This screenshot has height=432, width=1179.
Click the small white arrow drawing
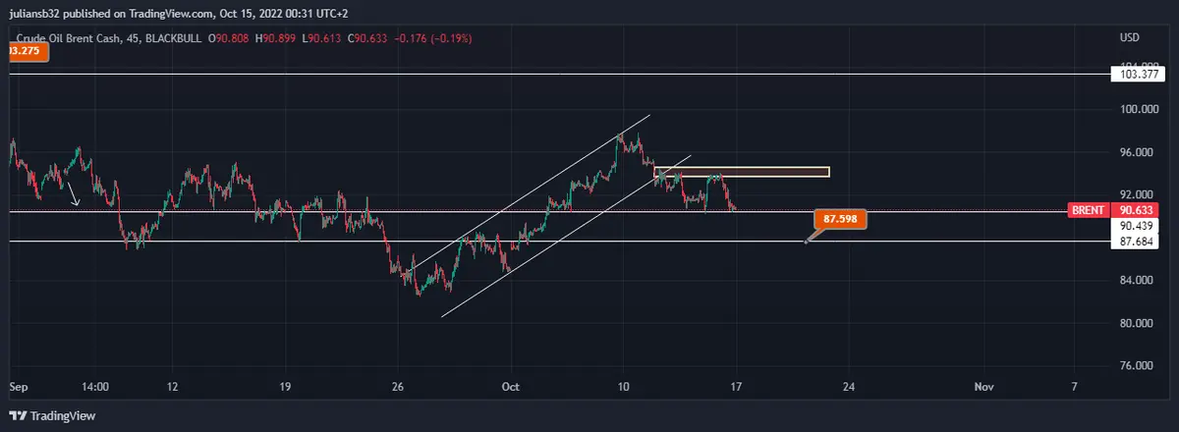pyautogui.click(x=71, y=192)
